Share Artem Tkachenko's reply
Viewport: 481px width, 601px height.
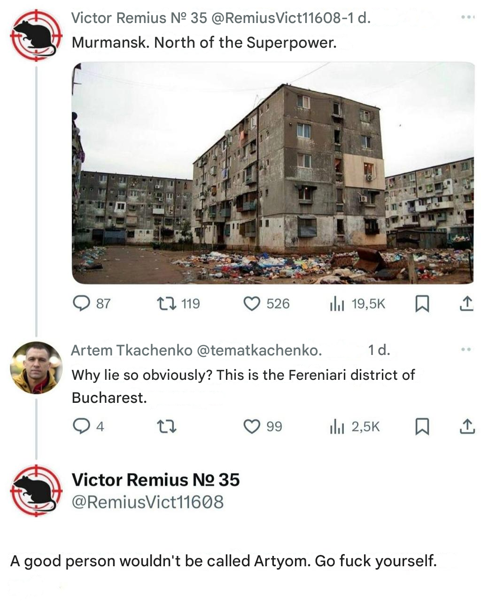(466, 426)
